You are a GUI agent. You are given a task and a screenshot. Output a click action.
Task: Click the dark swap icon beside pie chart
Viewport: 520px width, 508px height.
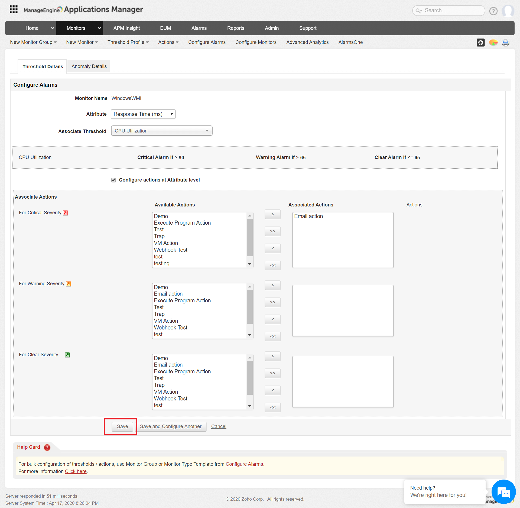(x=480, y=43)
